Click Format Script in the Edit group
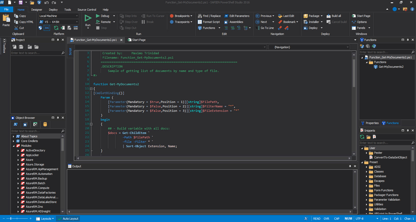This screenshot has width=416, height=222. (x=209, y=22)
